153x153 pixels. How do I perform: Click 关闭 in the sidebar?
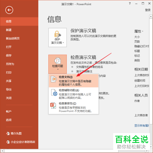tap(19, 98)
